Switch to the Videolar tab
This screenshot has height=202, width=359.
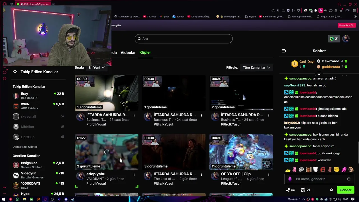click(128, 52)
